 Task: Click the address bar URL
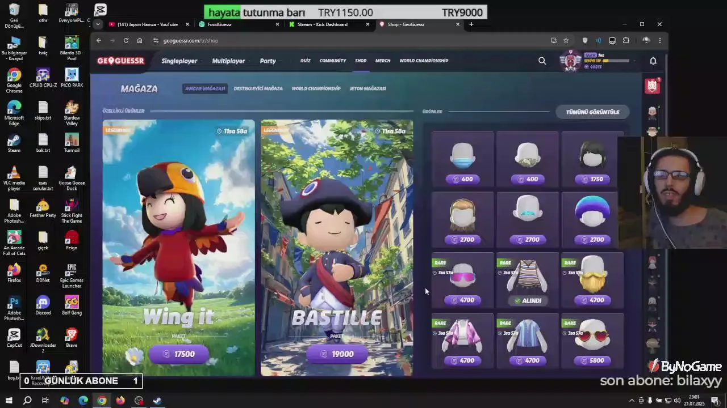(x=191, y=40)
